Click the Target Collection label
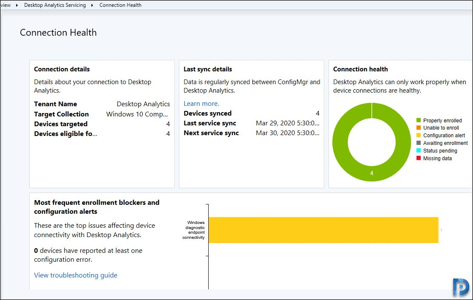 (61, 114)
